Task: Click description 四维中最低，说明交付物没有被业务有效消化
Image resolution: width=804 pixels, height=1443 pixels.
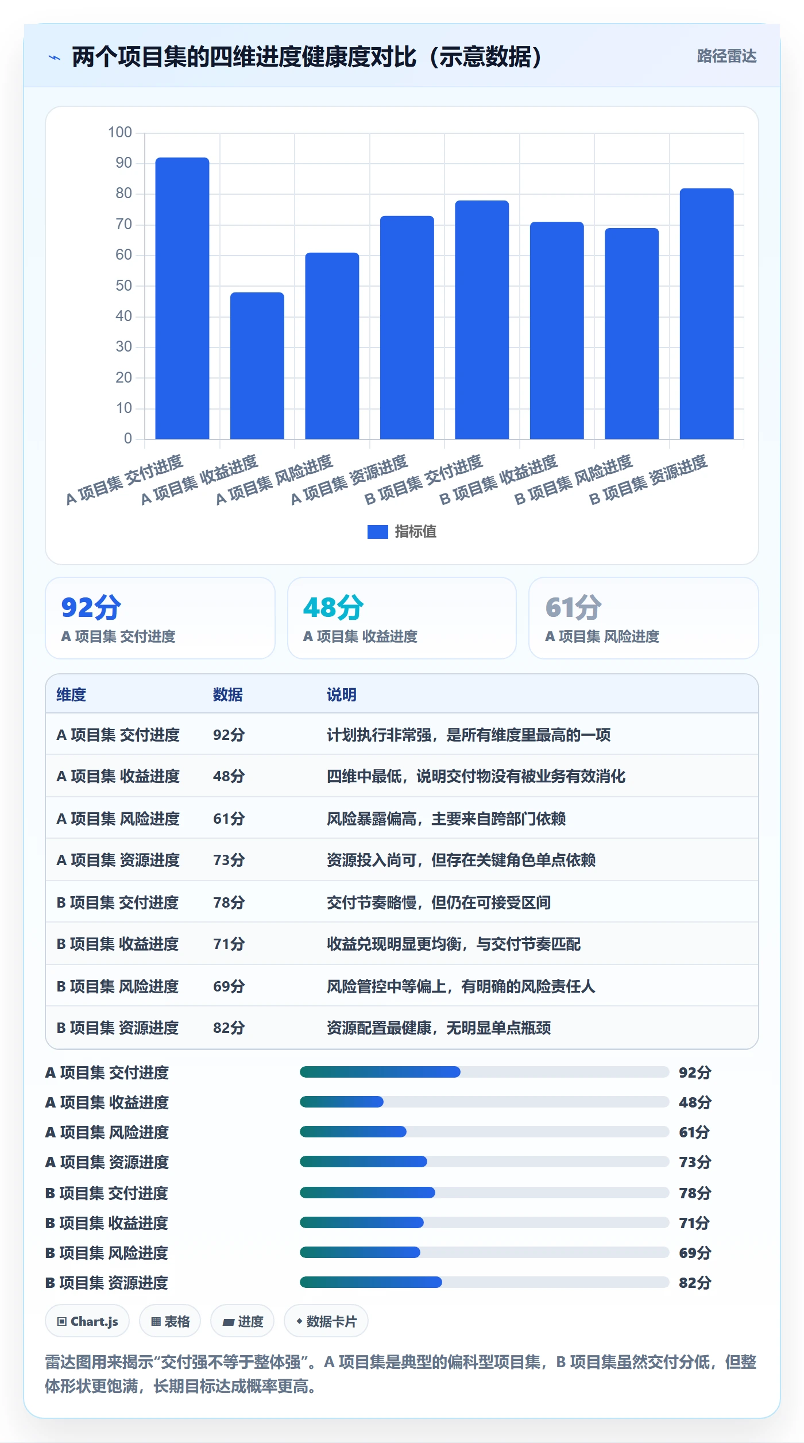Action: pos(476,776)
